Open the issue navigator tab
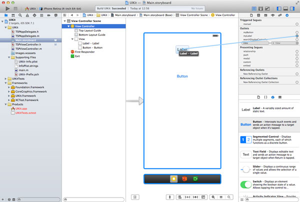The height and width of the screenshot is (202, 300). [x=27, y=15]
